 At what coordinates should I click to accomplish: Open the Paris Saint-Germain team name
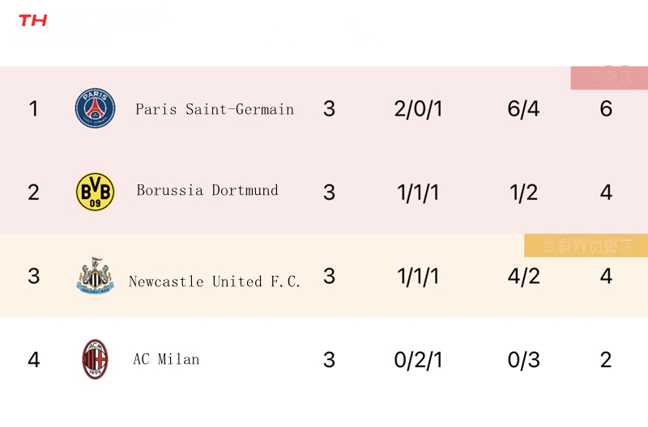click(215, 109)
